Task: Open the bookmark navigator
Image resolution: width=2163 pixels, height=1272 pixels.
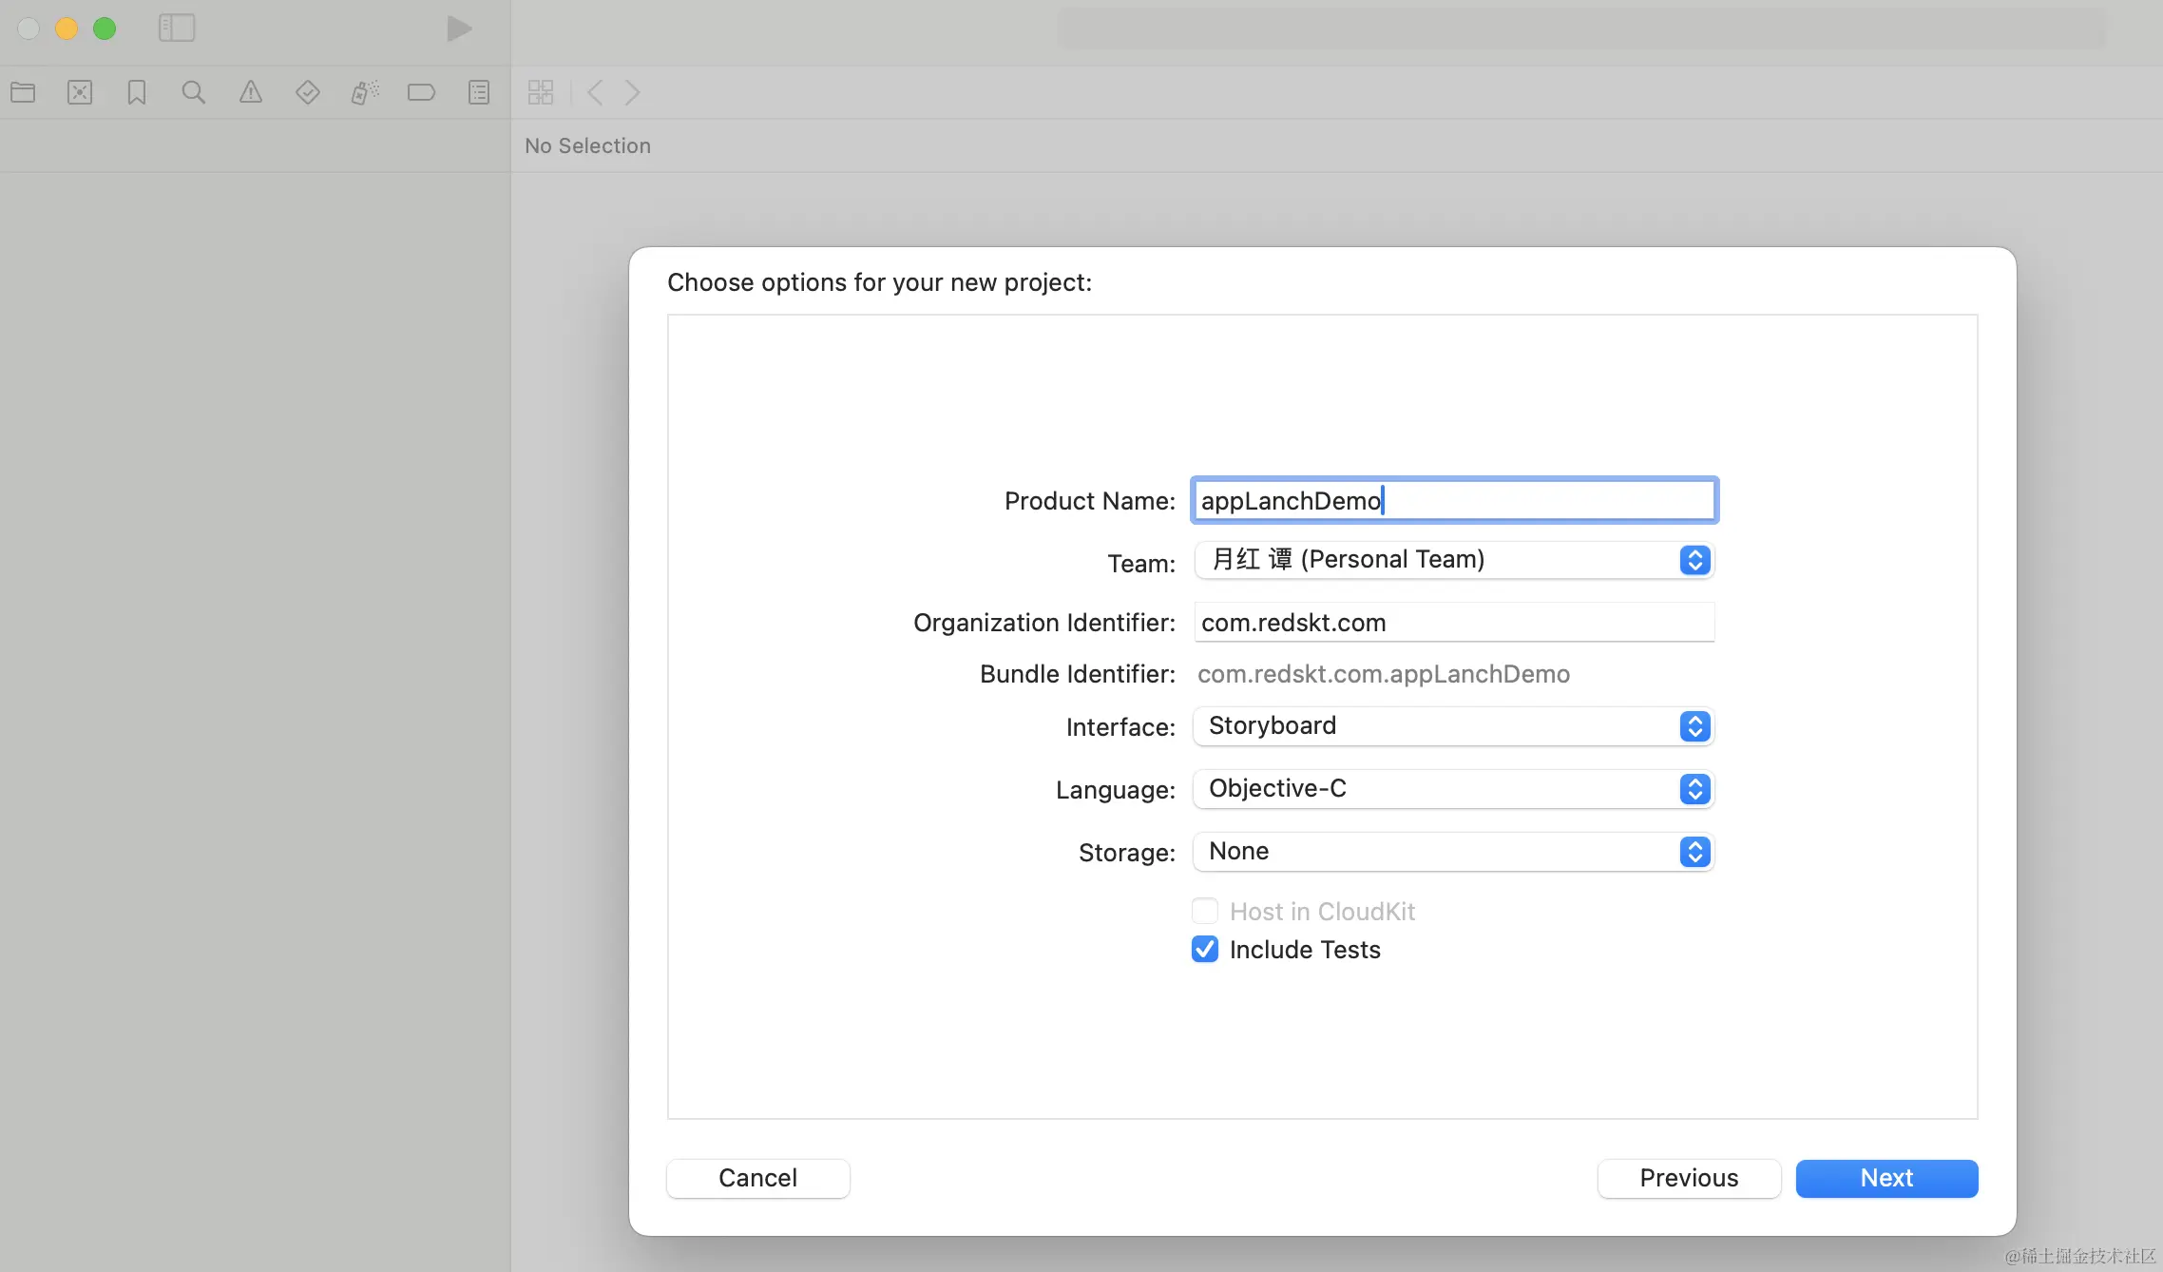Action: 137,92
